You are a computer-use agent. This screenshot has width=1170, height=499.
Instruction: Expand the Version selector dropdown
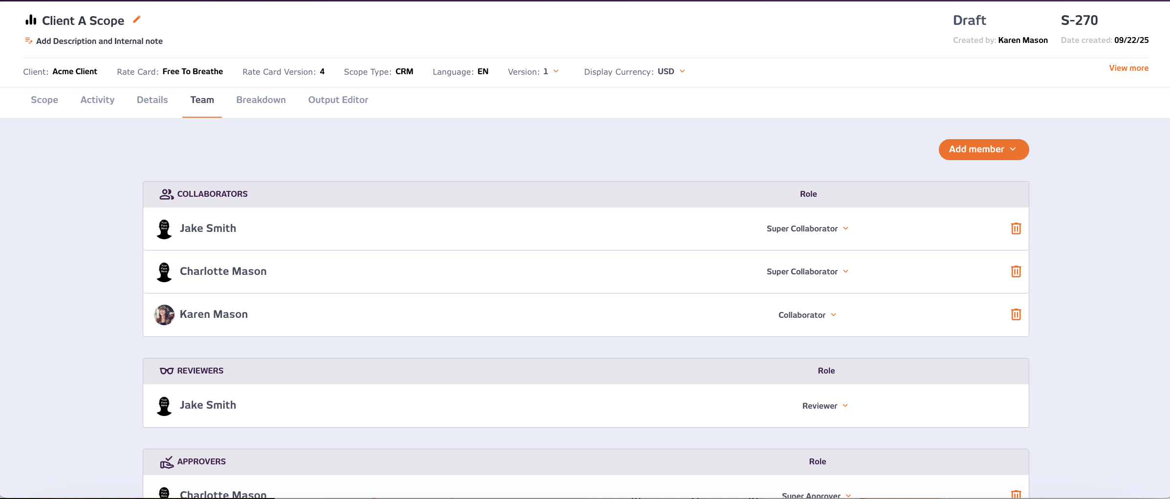[x=556, y=71]
